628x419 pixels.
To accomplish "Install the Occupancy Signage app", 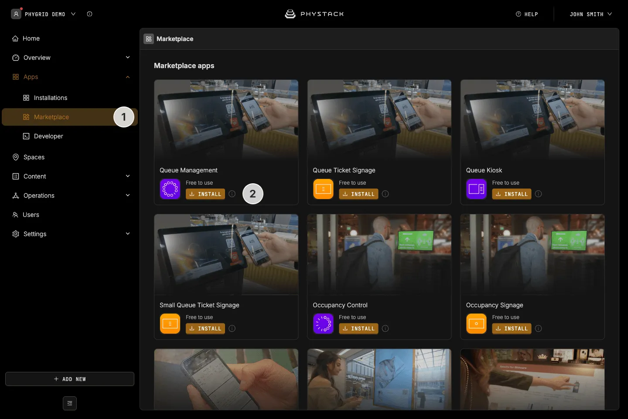I will [512, 329].
